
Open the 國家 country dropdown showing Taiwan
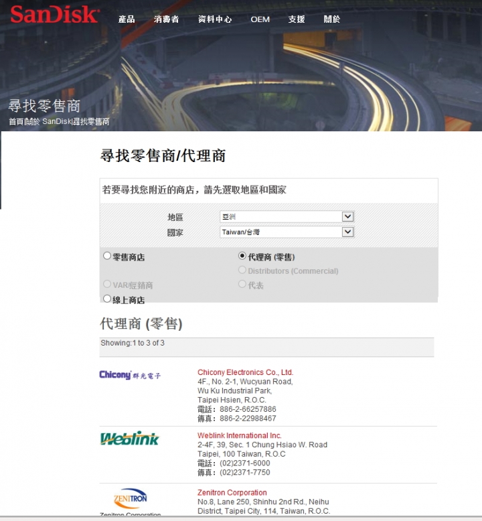[287, 232]
